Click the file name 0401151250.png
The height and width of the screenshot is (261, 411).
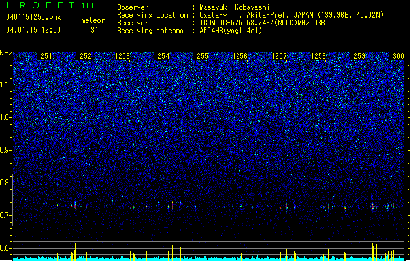coord(33,17)
